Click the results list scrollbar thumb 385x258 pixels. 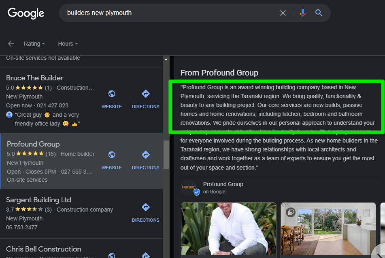click(x=166, y=155)
